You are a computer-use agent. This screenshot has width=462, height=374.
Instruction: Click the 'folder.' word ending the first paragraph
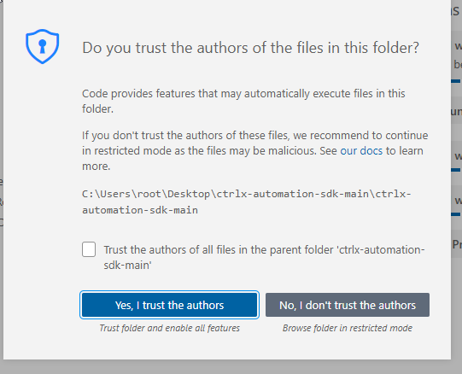point(97,109)
